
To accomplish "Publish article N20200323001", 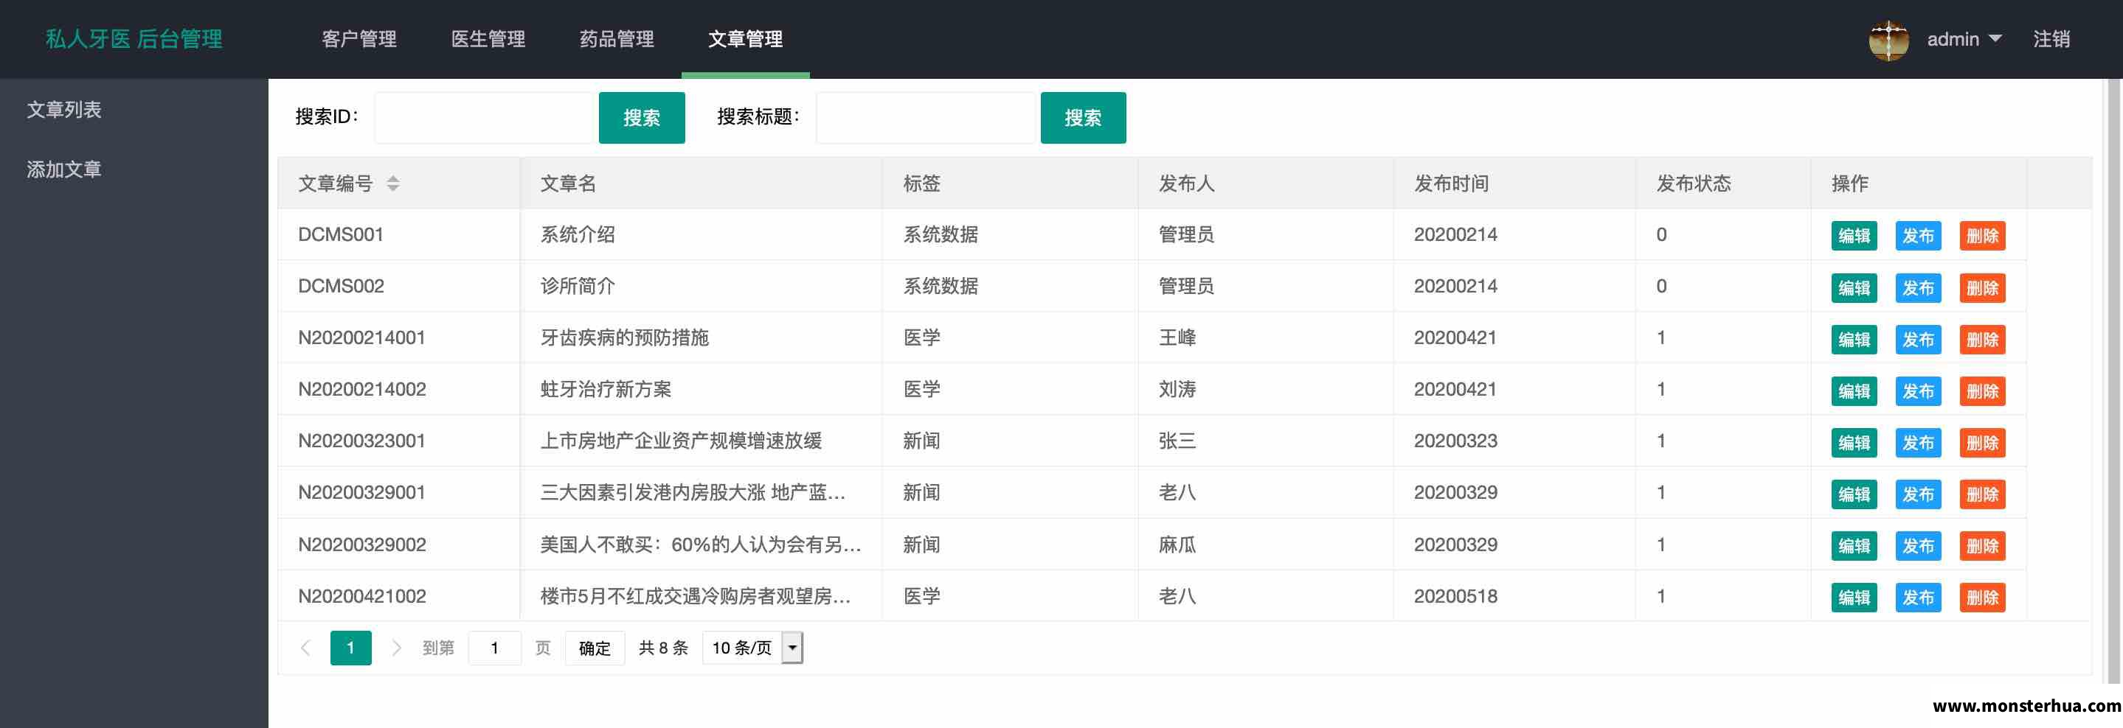I will tap(1918, 442).
